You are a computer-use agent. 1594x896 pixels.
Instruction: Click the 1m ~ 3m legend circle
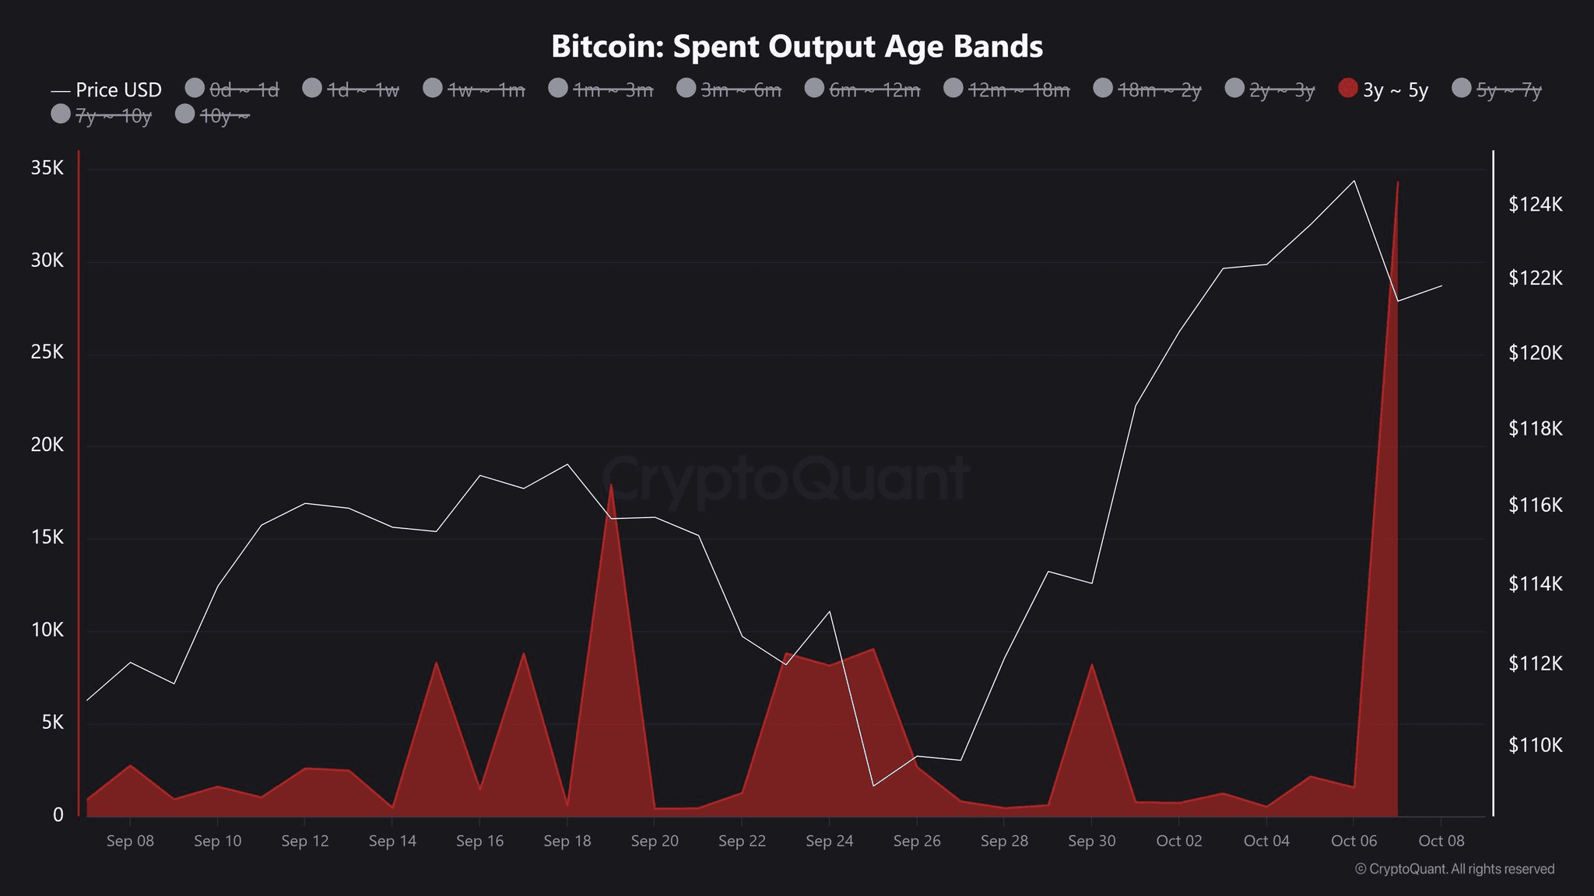click(558, 89)
